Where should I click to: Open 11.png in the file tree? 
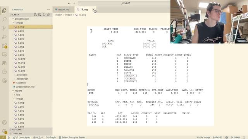[x=31, y=63]
